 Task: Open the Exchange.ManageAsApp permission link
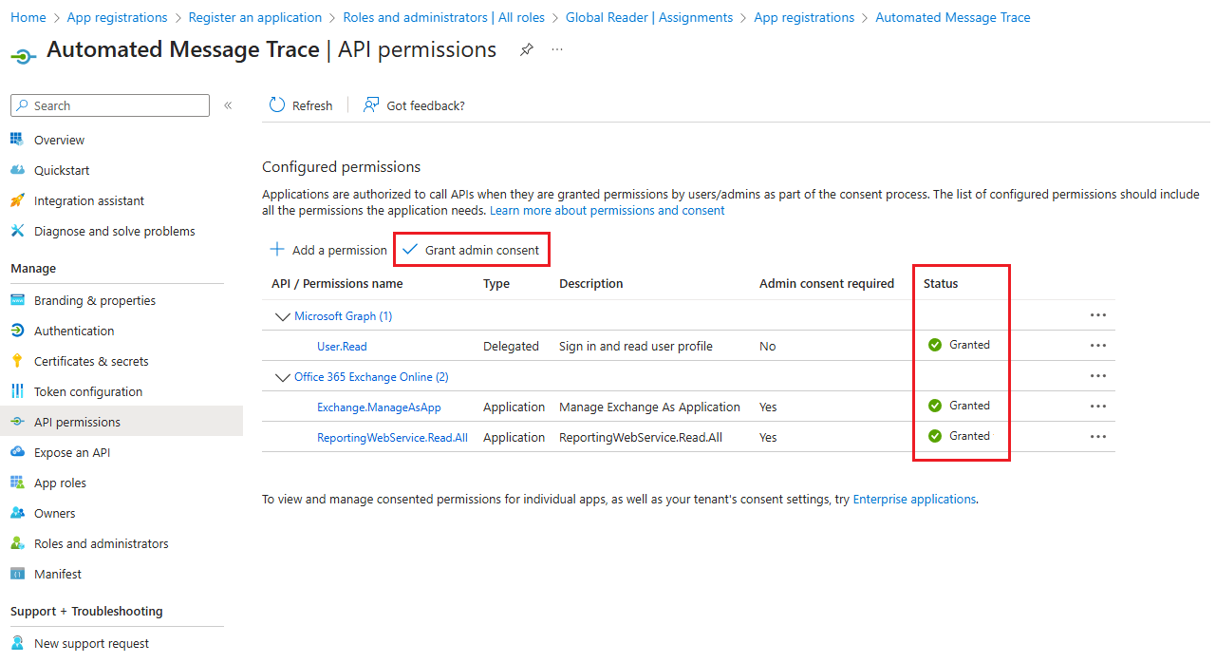[379, 407]
